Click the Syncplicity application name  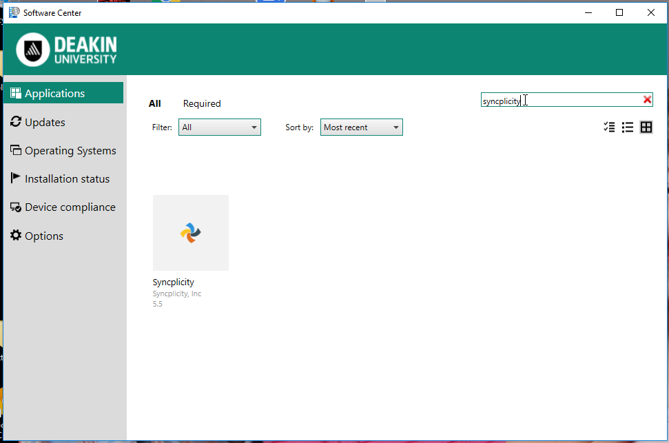pos(173,282)
